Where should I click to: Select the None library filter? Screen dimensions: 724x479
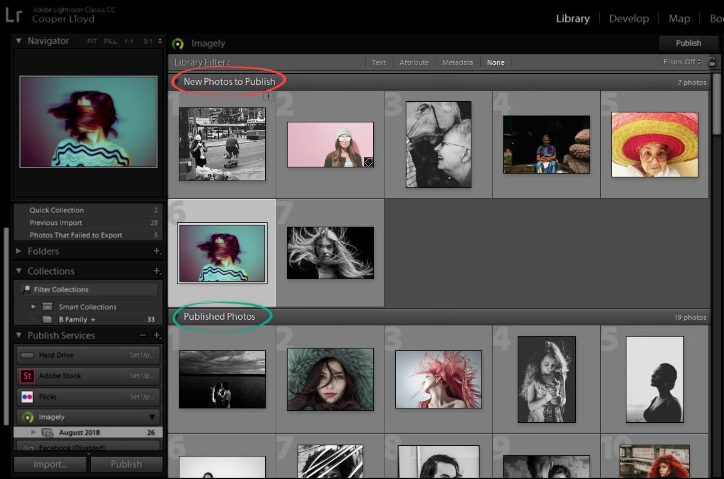pyautogui.click(x=495, y=62)
